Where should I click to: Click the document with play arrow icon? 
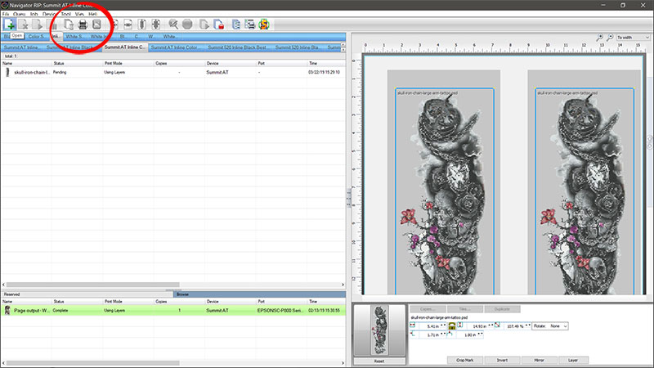pyautogui.click(x=37, y=25)
